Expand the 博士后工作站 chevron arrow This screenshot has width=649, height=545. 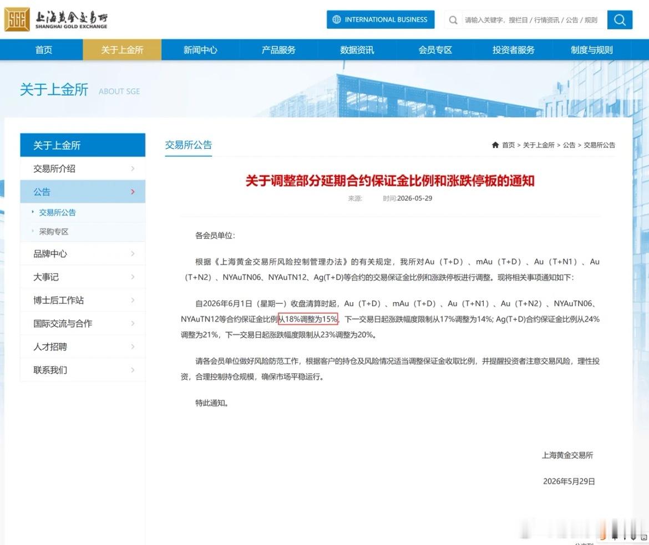133,299
